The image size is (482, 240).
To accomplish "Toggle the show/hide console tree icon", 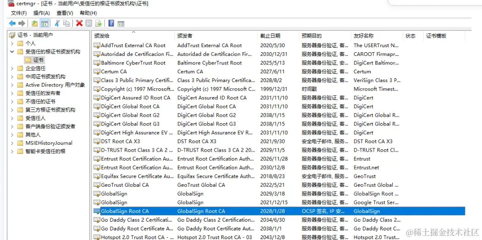I will point(44,23).
